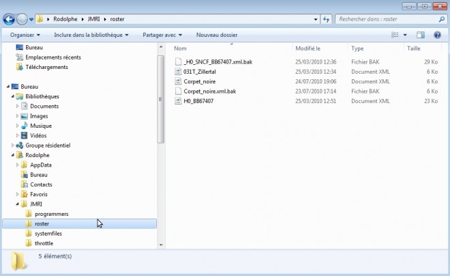Click Nouveau dossier button
Image resolution: width=450 pixels, height=276 pixels.
pyautogui.click(x=217, y=35)
